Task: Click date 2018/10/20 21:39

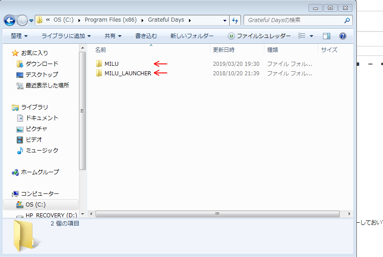Action: 236,73
